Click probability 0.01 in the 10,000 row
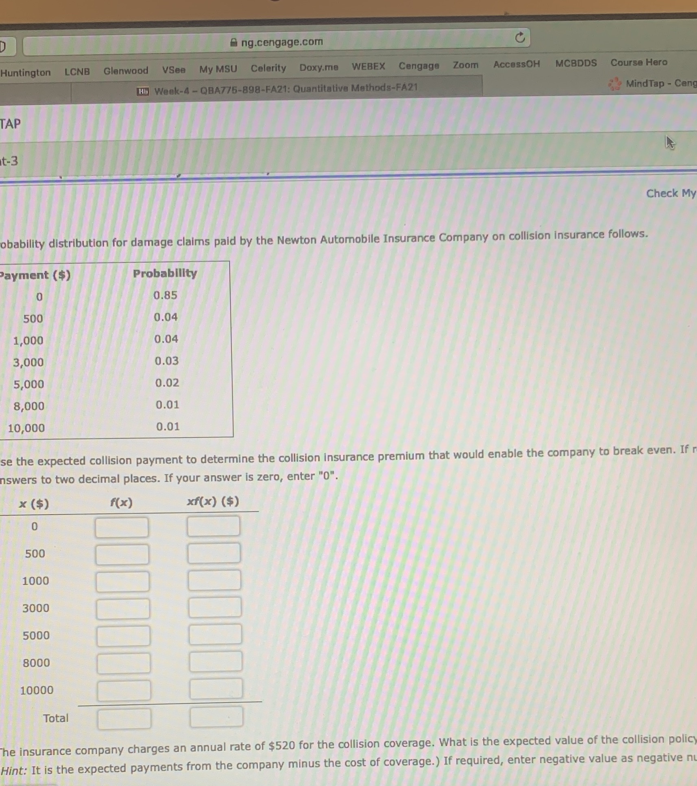Viewport: 697px width, 786px height. [168, 427]
